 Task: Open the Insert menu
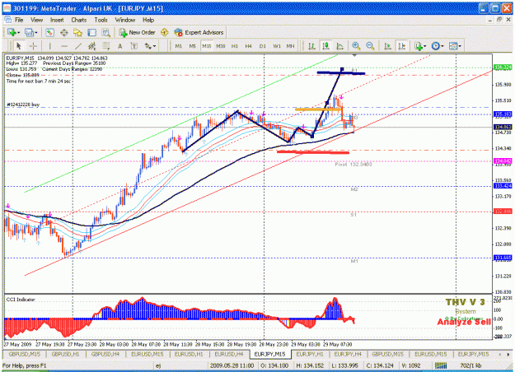tap(57, 20)
